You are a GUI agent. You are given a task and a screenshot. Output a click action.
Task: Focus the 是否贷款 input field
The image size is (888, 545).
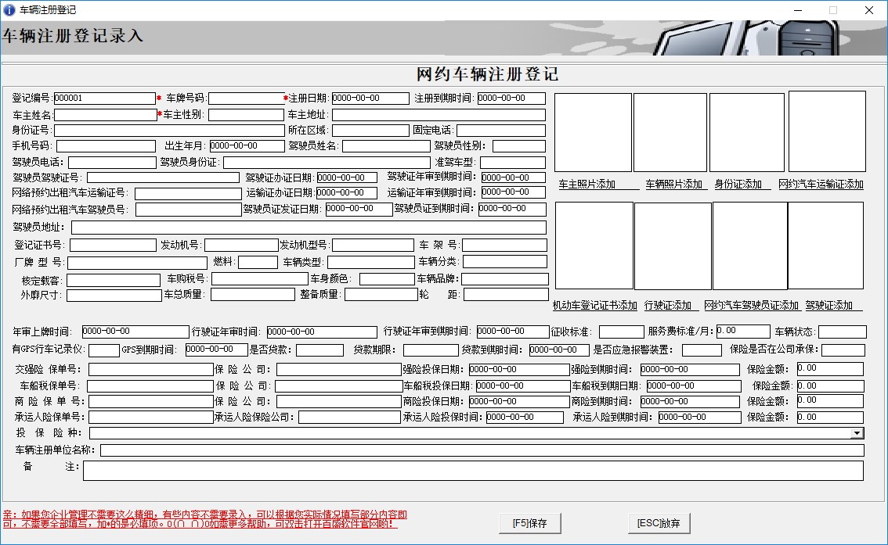coord(319,350)
